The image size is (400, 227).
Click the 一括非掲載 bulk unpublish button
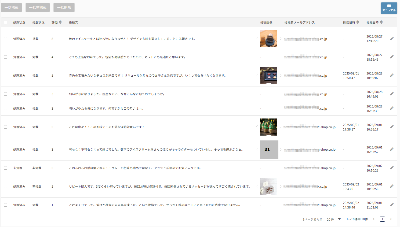[x=37, y=8]
